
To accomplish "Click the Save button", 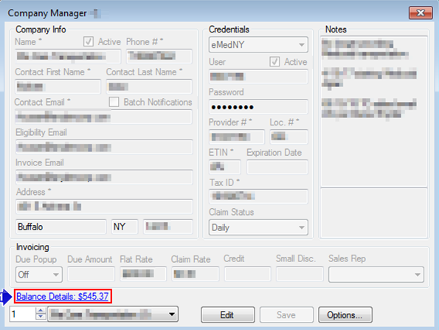I will (x=286, y=314).
